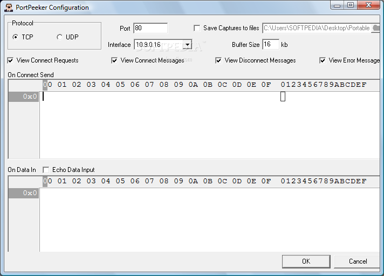Click the 0F column header in On Connect Send
Viewport: 384px width, 276px height.
pyautogui.click(x=266, y=85)
